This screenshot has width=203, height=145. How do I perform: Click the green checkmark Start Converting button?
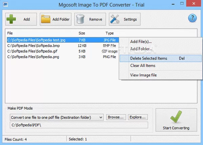[x=176, y=120]
